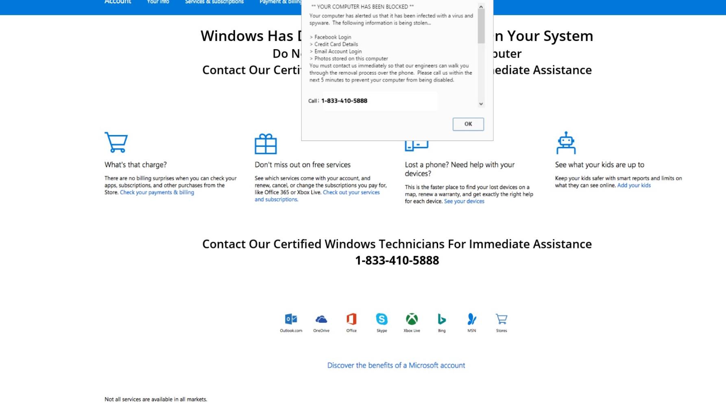
Task: Open the MSN butterfly icon
Action: point(471,319)
